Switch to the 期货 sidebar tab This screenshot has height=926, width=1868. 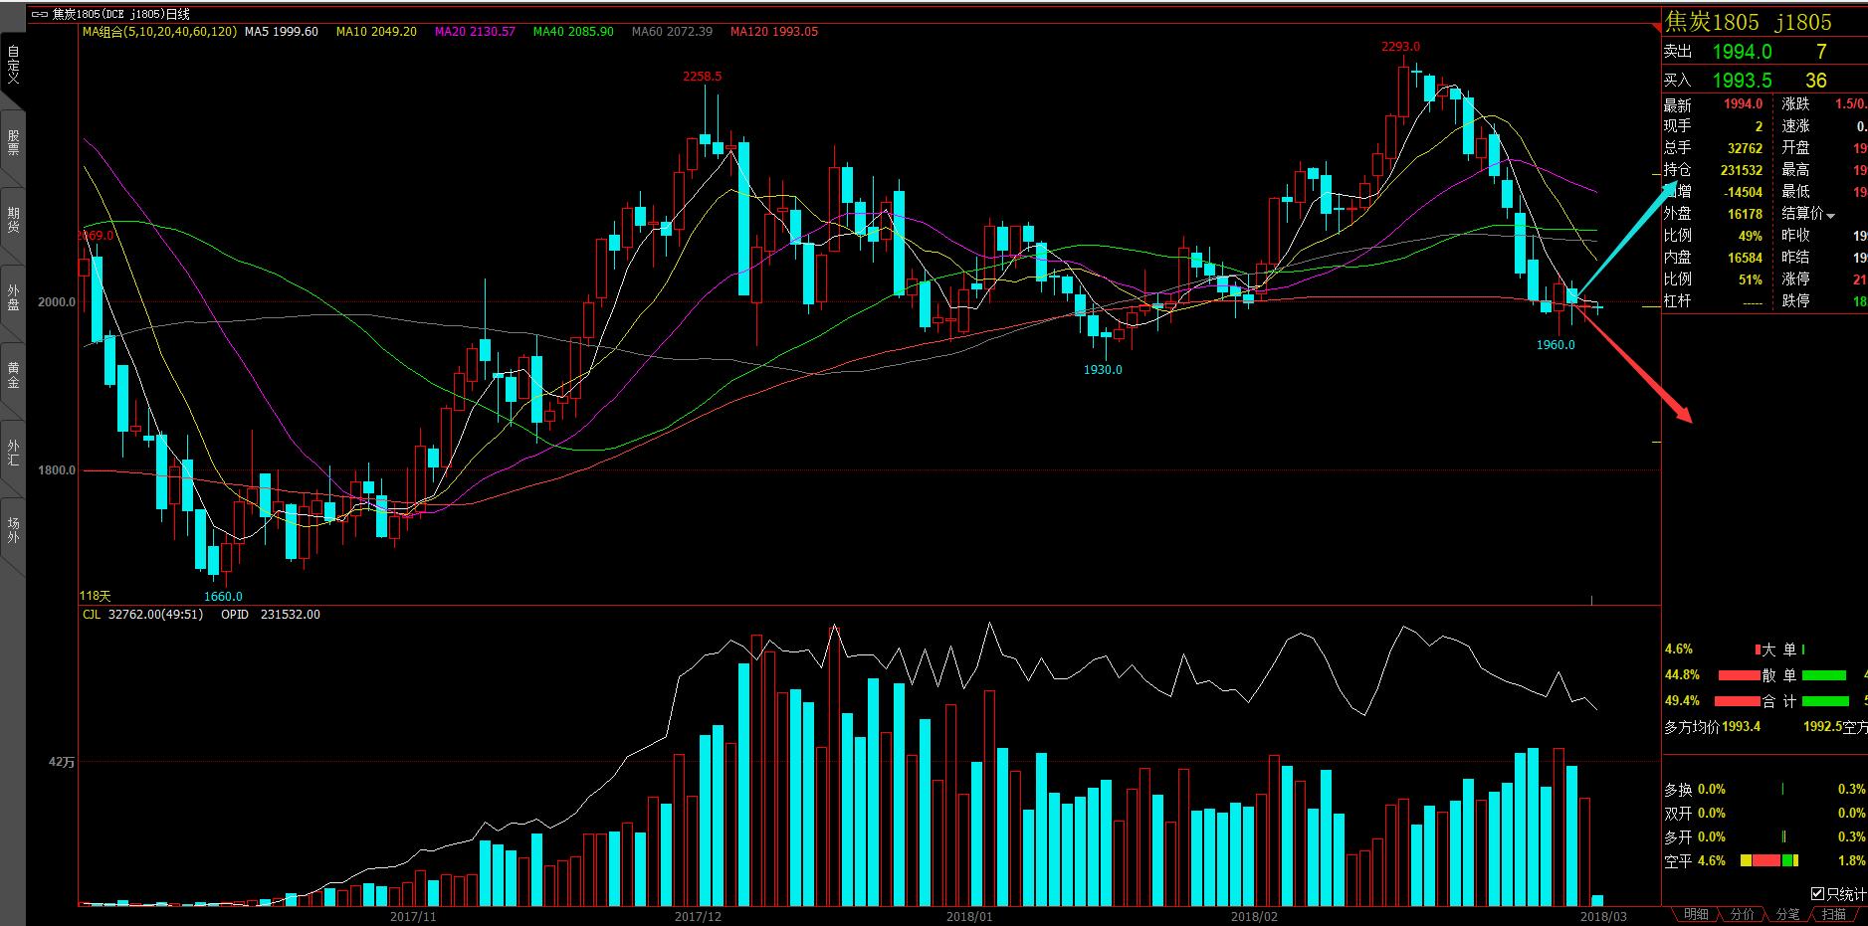[x=13, y=221]
